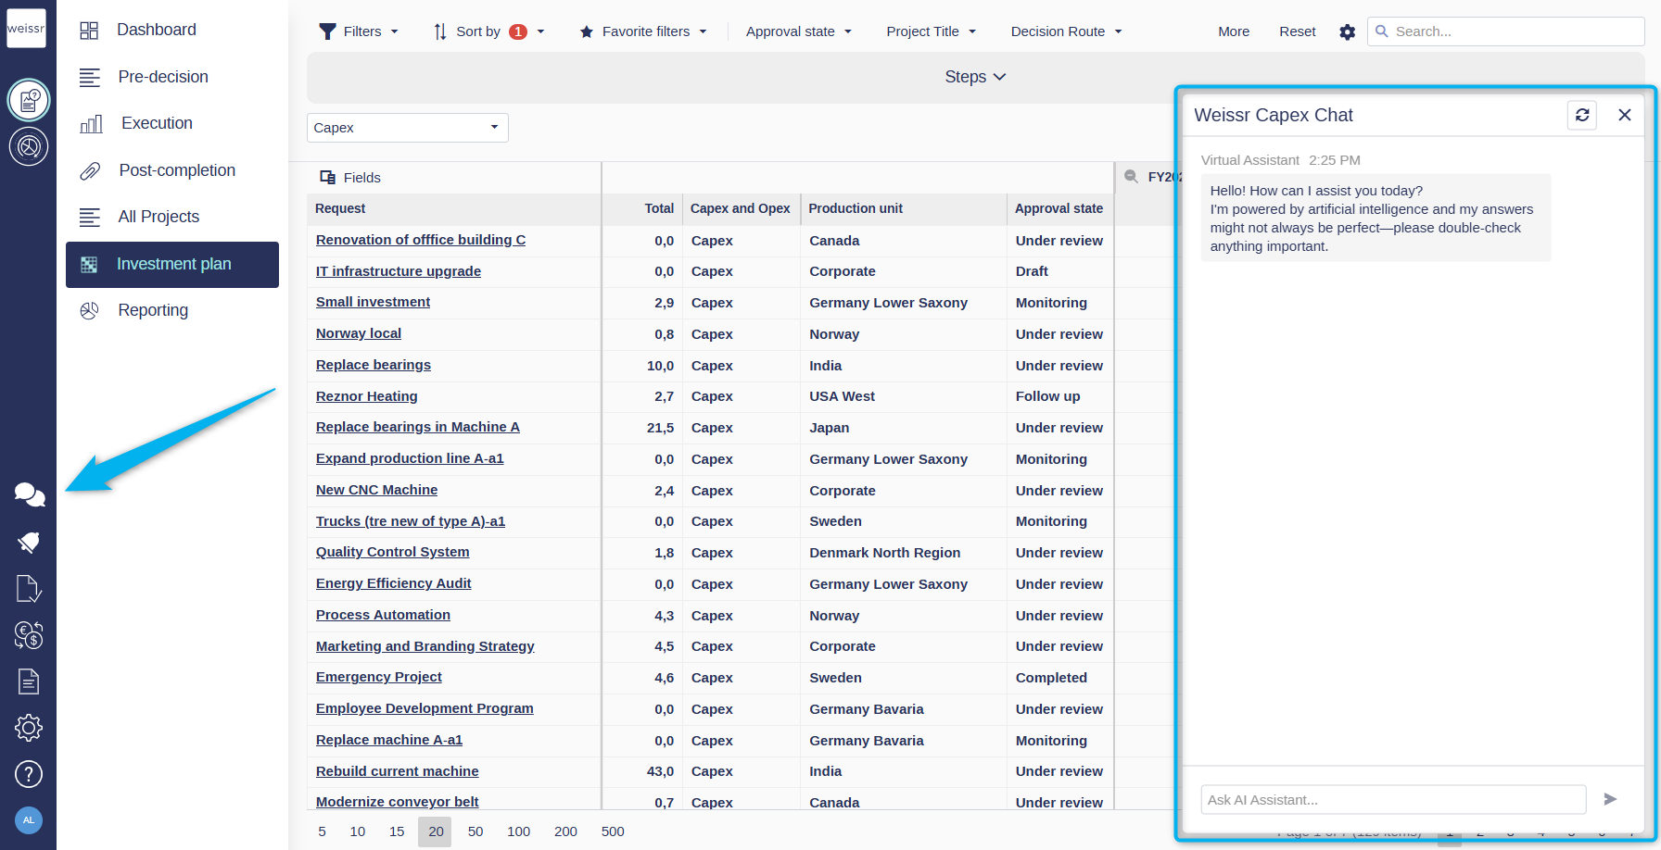The height and width of the screenshot is (850, 1661).
Task: Click Approval state column header
Action: coord(1059,208)
